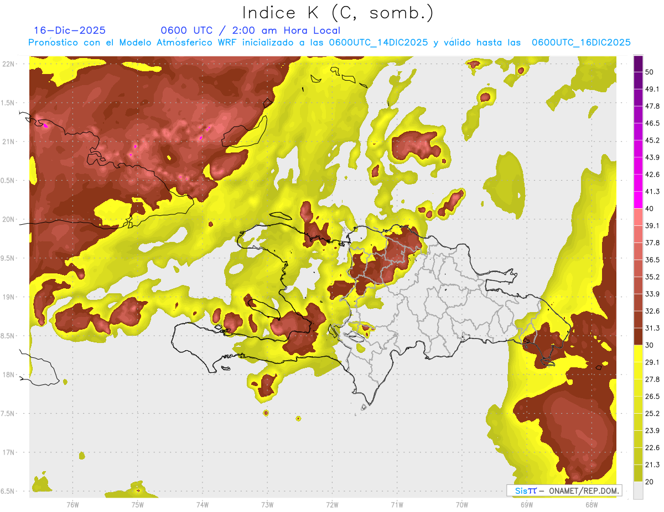This screenshot has width=664, height=512.
Task: Click the 16-Dic-2025 date label
Action: tap(70, 30)
